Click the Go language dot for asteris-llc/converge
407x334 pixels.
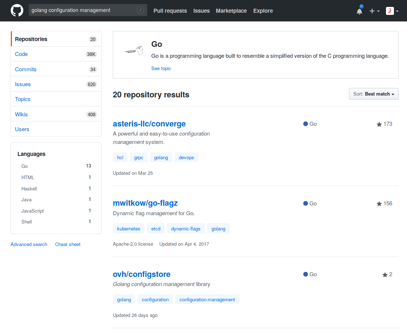(305, 124)
